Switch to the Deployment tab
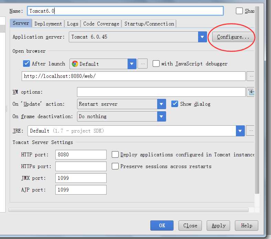This screenshot has width=271, height=239. click(x=48, y=23)
